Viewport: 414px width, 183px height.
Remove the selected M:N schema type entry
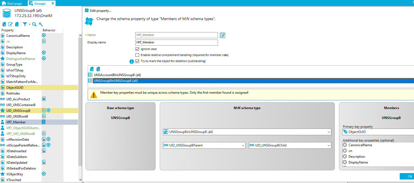[98, 69]
